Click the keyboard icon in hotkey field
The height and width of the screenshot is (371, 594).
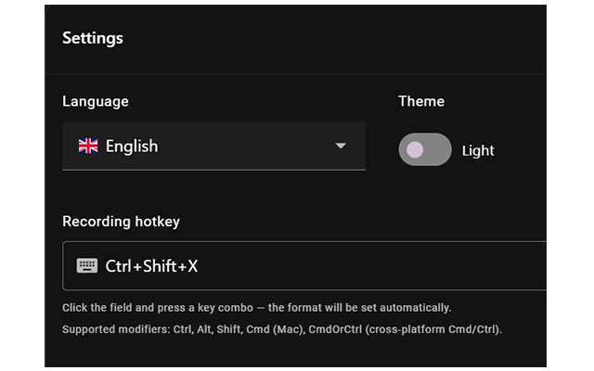point(86,266)
